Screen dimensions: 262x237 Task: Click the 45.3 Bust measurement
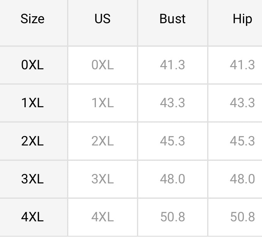172,141
